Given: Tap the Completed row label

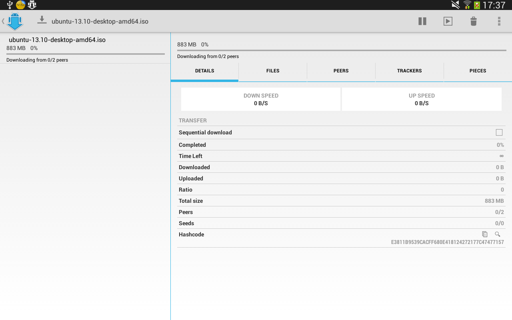Looking at the screenshot, I should click(192, 145).
